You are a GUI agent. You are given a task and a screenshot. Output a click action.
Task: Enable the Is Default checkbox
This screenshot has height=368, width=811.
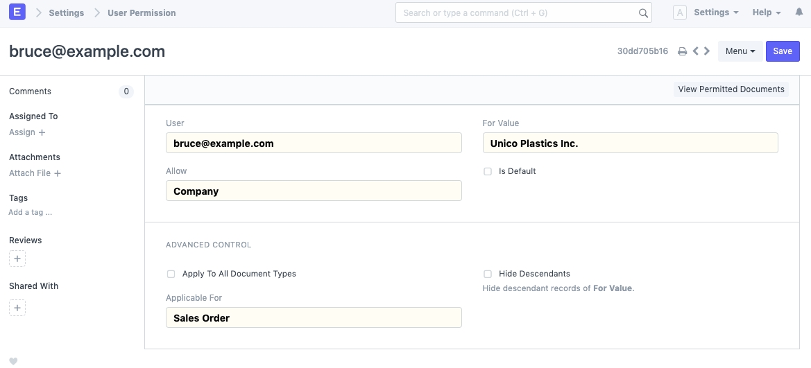(488, 171)
